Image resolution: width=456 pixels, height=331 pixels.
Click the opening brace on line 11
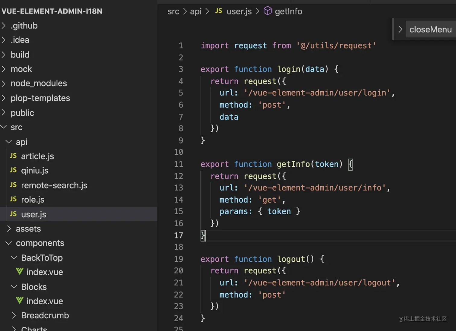point(350,164)
